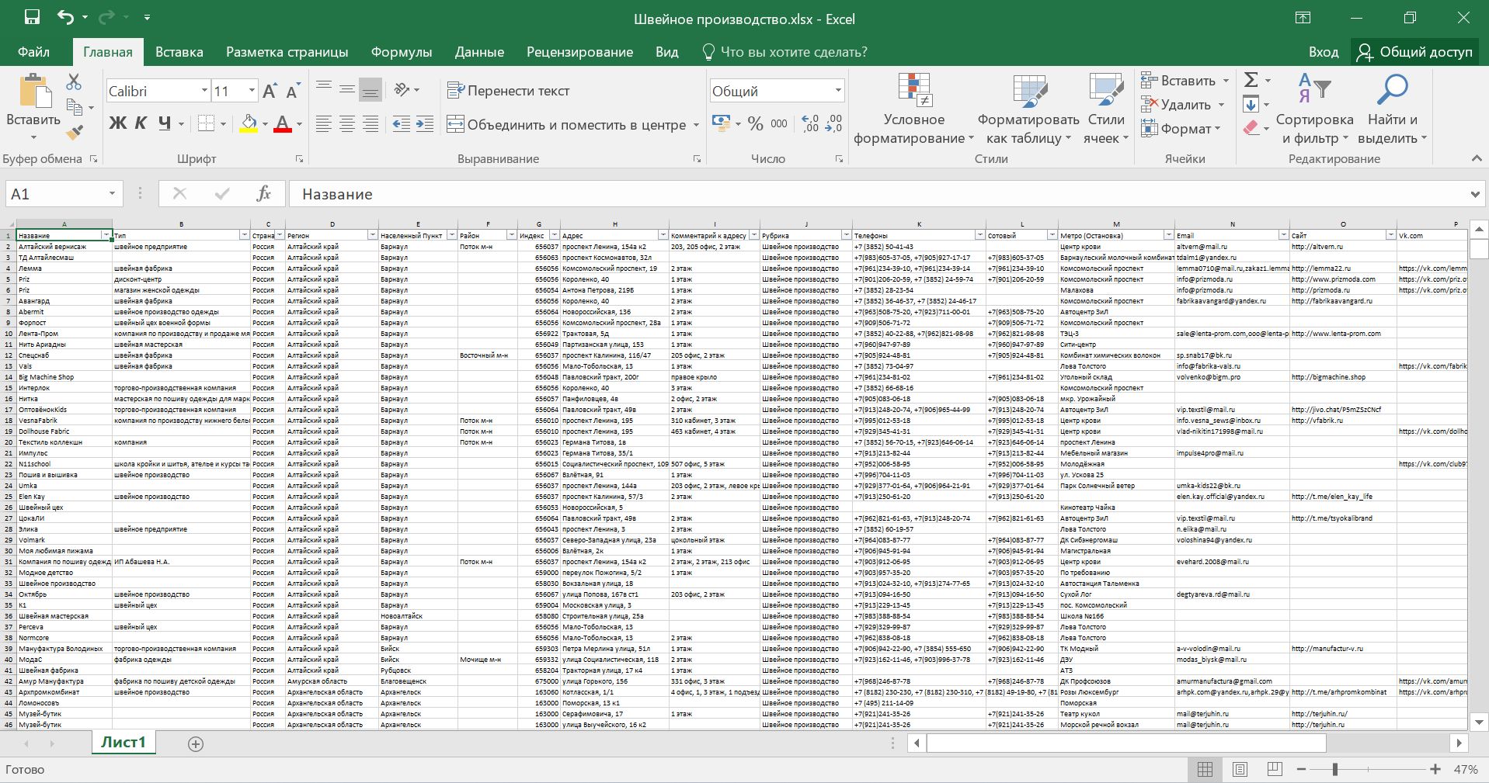Click the Increase Font Size icon
The height and width of the screenshot is (783, 1489).
(270, 92)
